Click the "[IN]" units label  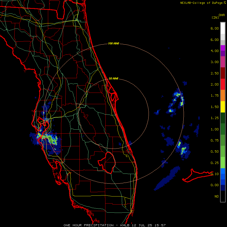coord(215,17)
